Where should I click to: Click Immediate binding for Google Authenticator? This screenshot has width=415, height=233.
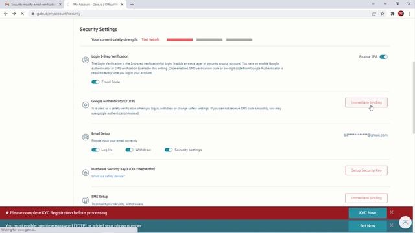[x=366, y=102]
